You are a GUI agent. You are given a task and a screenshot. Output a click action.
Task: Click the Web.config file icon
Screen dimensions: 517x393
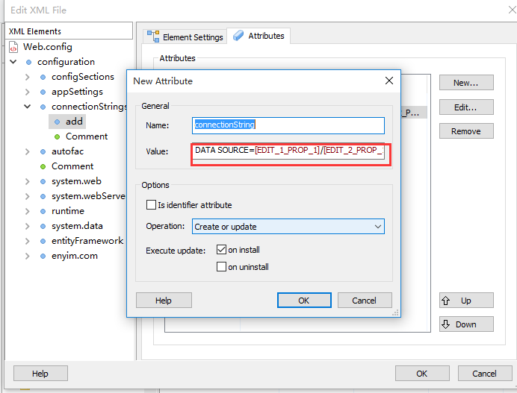[13, 47]
